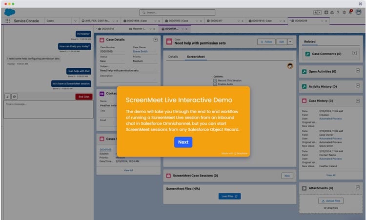
Task: Click the Trailhead guidance icon in header
Action: (332, 12)
